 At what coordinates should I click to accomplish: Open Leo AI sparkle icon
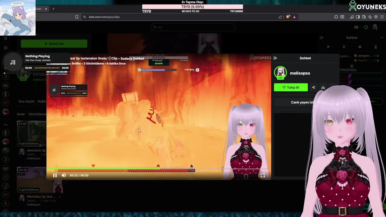pos(370,17)
